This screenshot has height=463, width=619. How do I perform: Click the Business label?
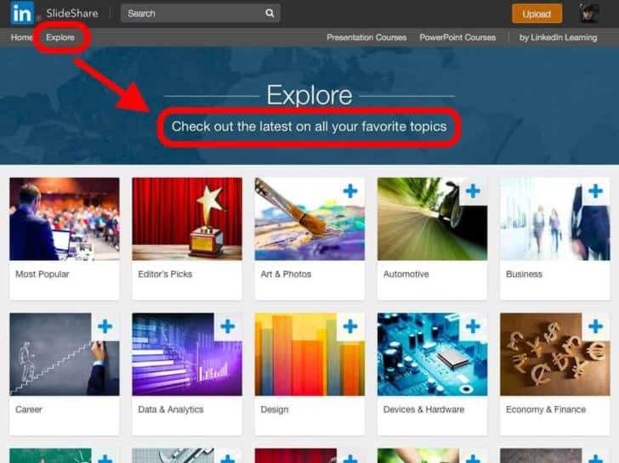524,274
